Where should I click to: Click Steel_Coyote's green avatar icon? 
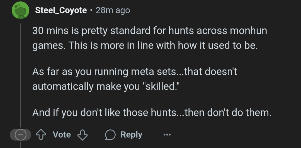click(21, 10)
